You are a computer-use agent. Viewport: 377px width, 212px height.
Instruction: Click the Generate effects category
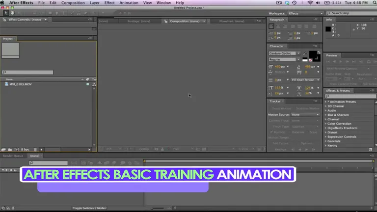tap(334, 141)
